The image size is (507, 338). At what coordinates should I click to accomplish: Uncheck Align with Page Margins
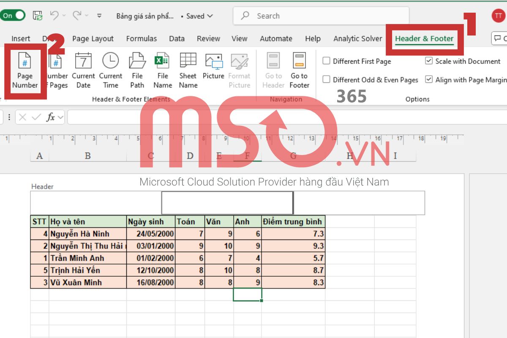coord(429,79)
